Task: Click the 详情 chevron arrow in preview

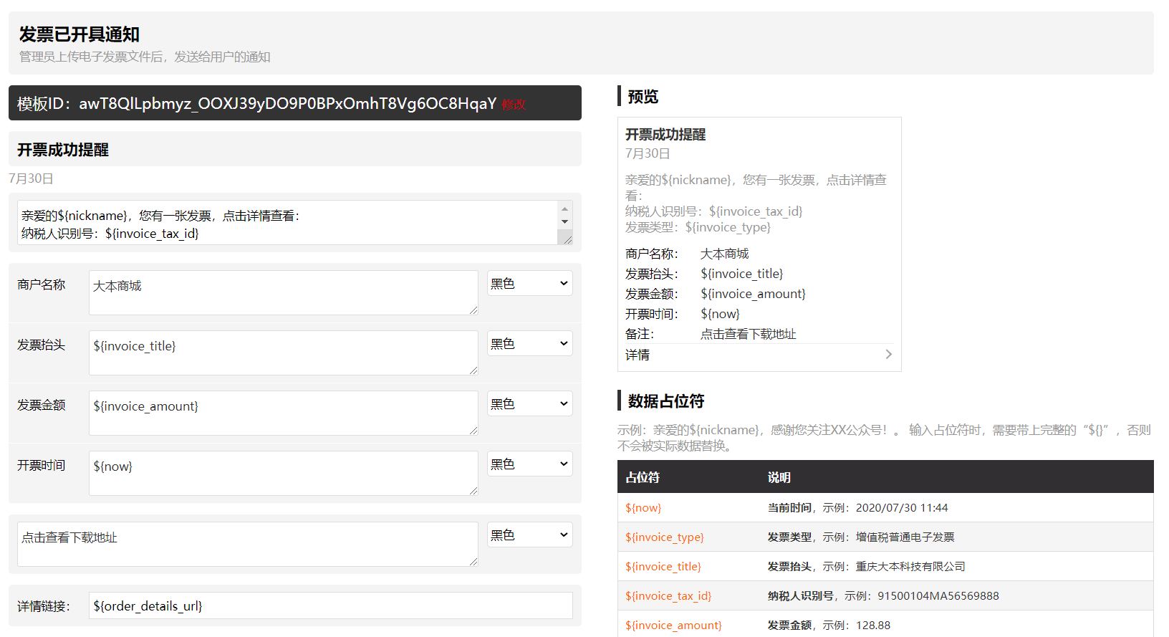Action: 888,355
